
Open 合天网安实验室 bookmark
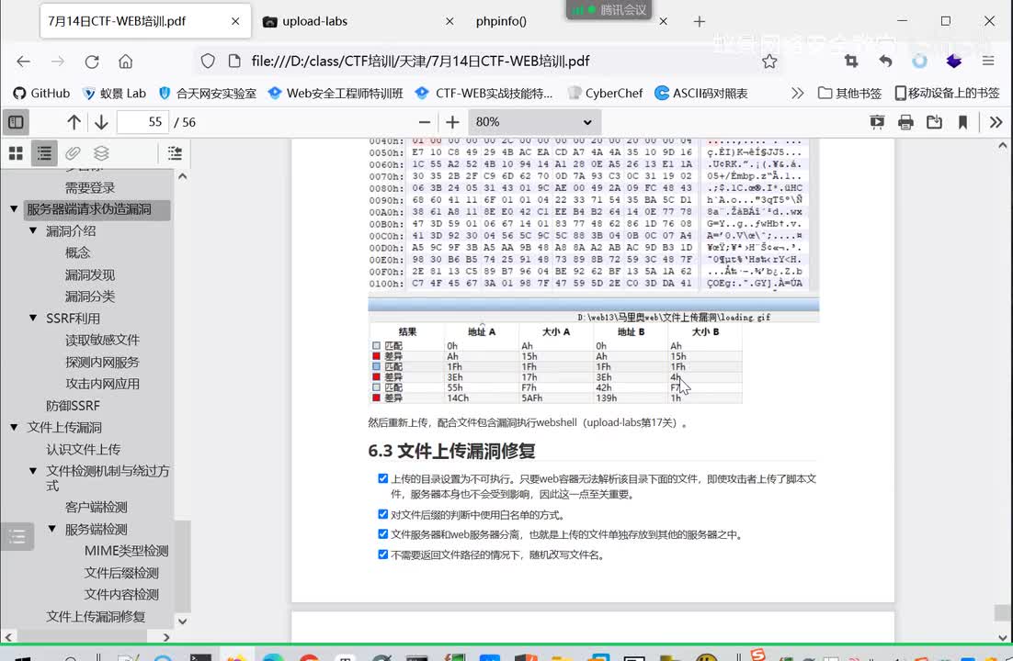(208, 93)
